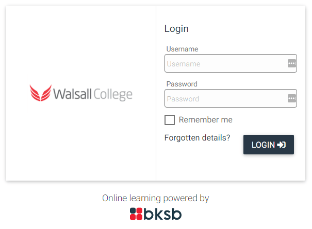This screenshot has width=312, height=229.
Task: Open the Forgotten details? link
Action: [x=197, y=137]
